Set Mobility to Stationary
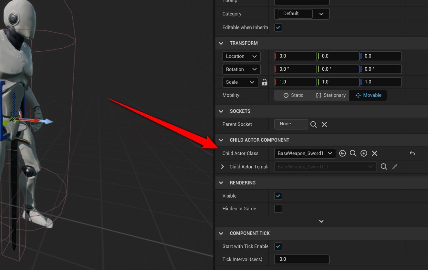 click(x=331, y=95)
